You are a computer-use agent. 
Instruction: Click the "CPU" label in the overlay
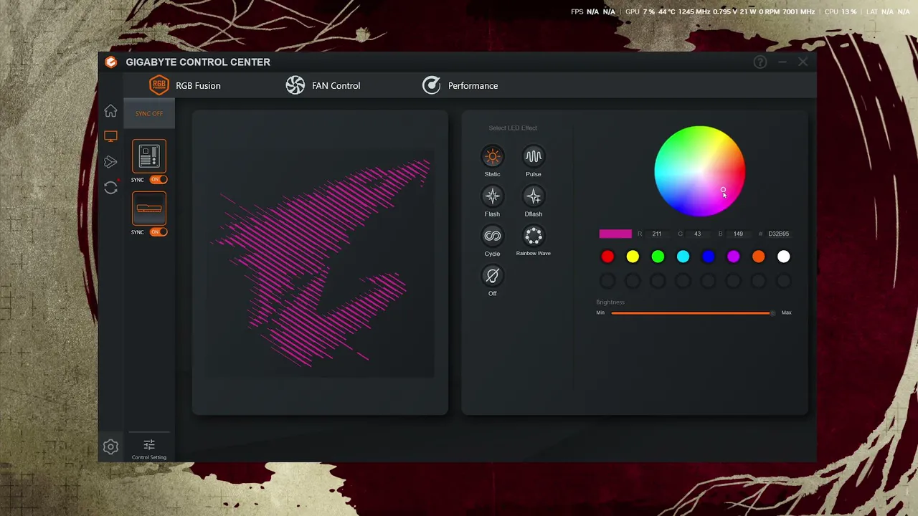831,12
